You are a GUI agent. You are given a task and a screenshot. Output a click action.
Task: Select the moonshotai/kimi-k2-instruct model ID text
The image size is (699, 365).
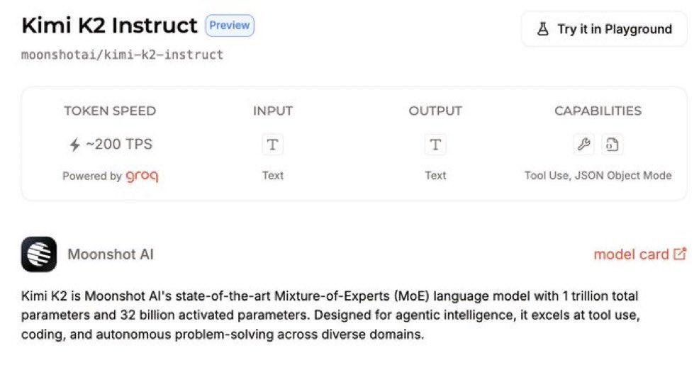tap(122, 55)
